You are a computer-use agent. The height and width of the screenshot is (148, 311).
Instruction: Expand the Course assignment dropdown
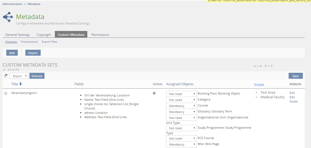pyautogui.click(x=181, y=106)
